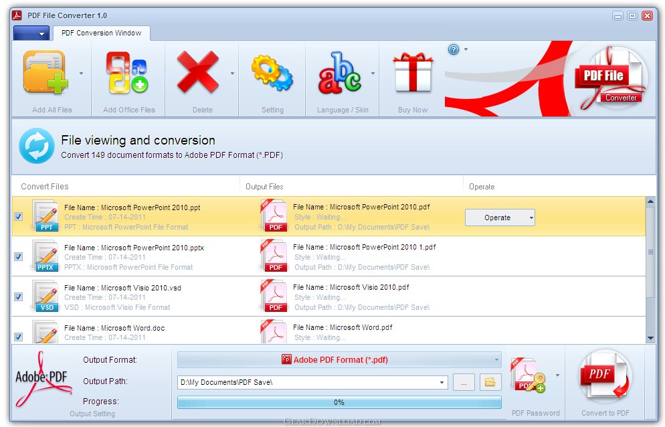
Task: Click the Buy Now label
Action: [413, 110]
